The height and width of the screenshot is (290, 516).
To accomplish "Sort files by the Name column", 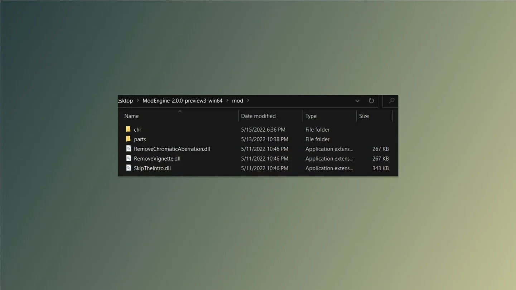I will click(131, 116).
